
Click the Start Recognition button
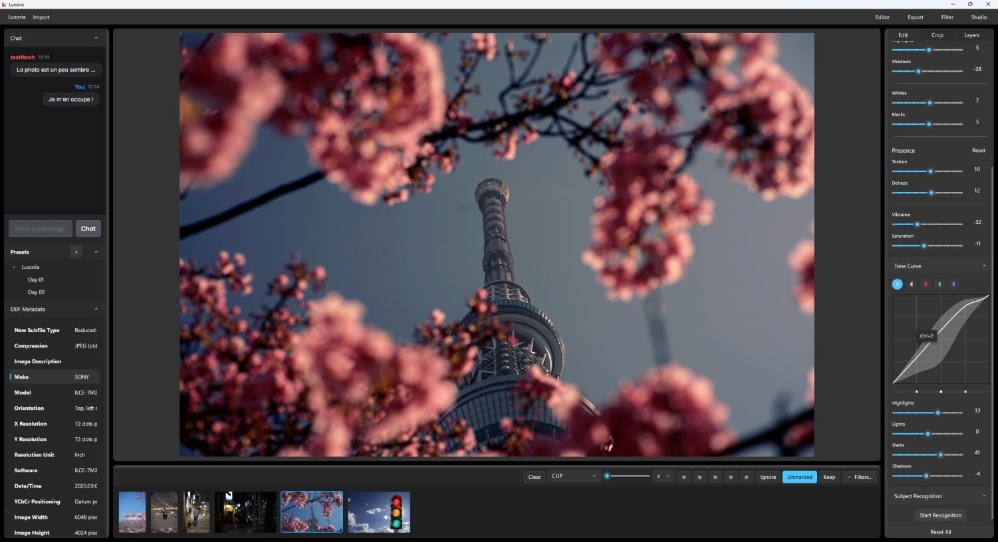click(x=940, y=515)
